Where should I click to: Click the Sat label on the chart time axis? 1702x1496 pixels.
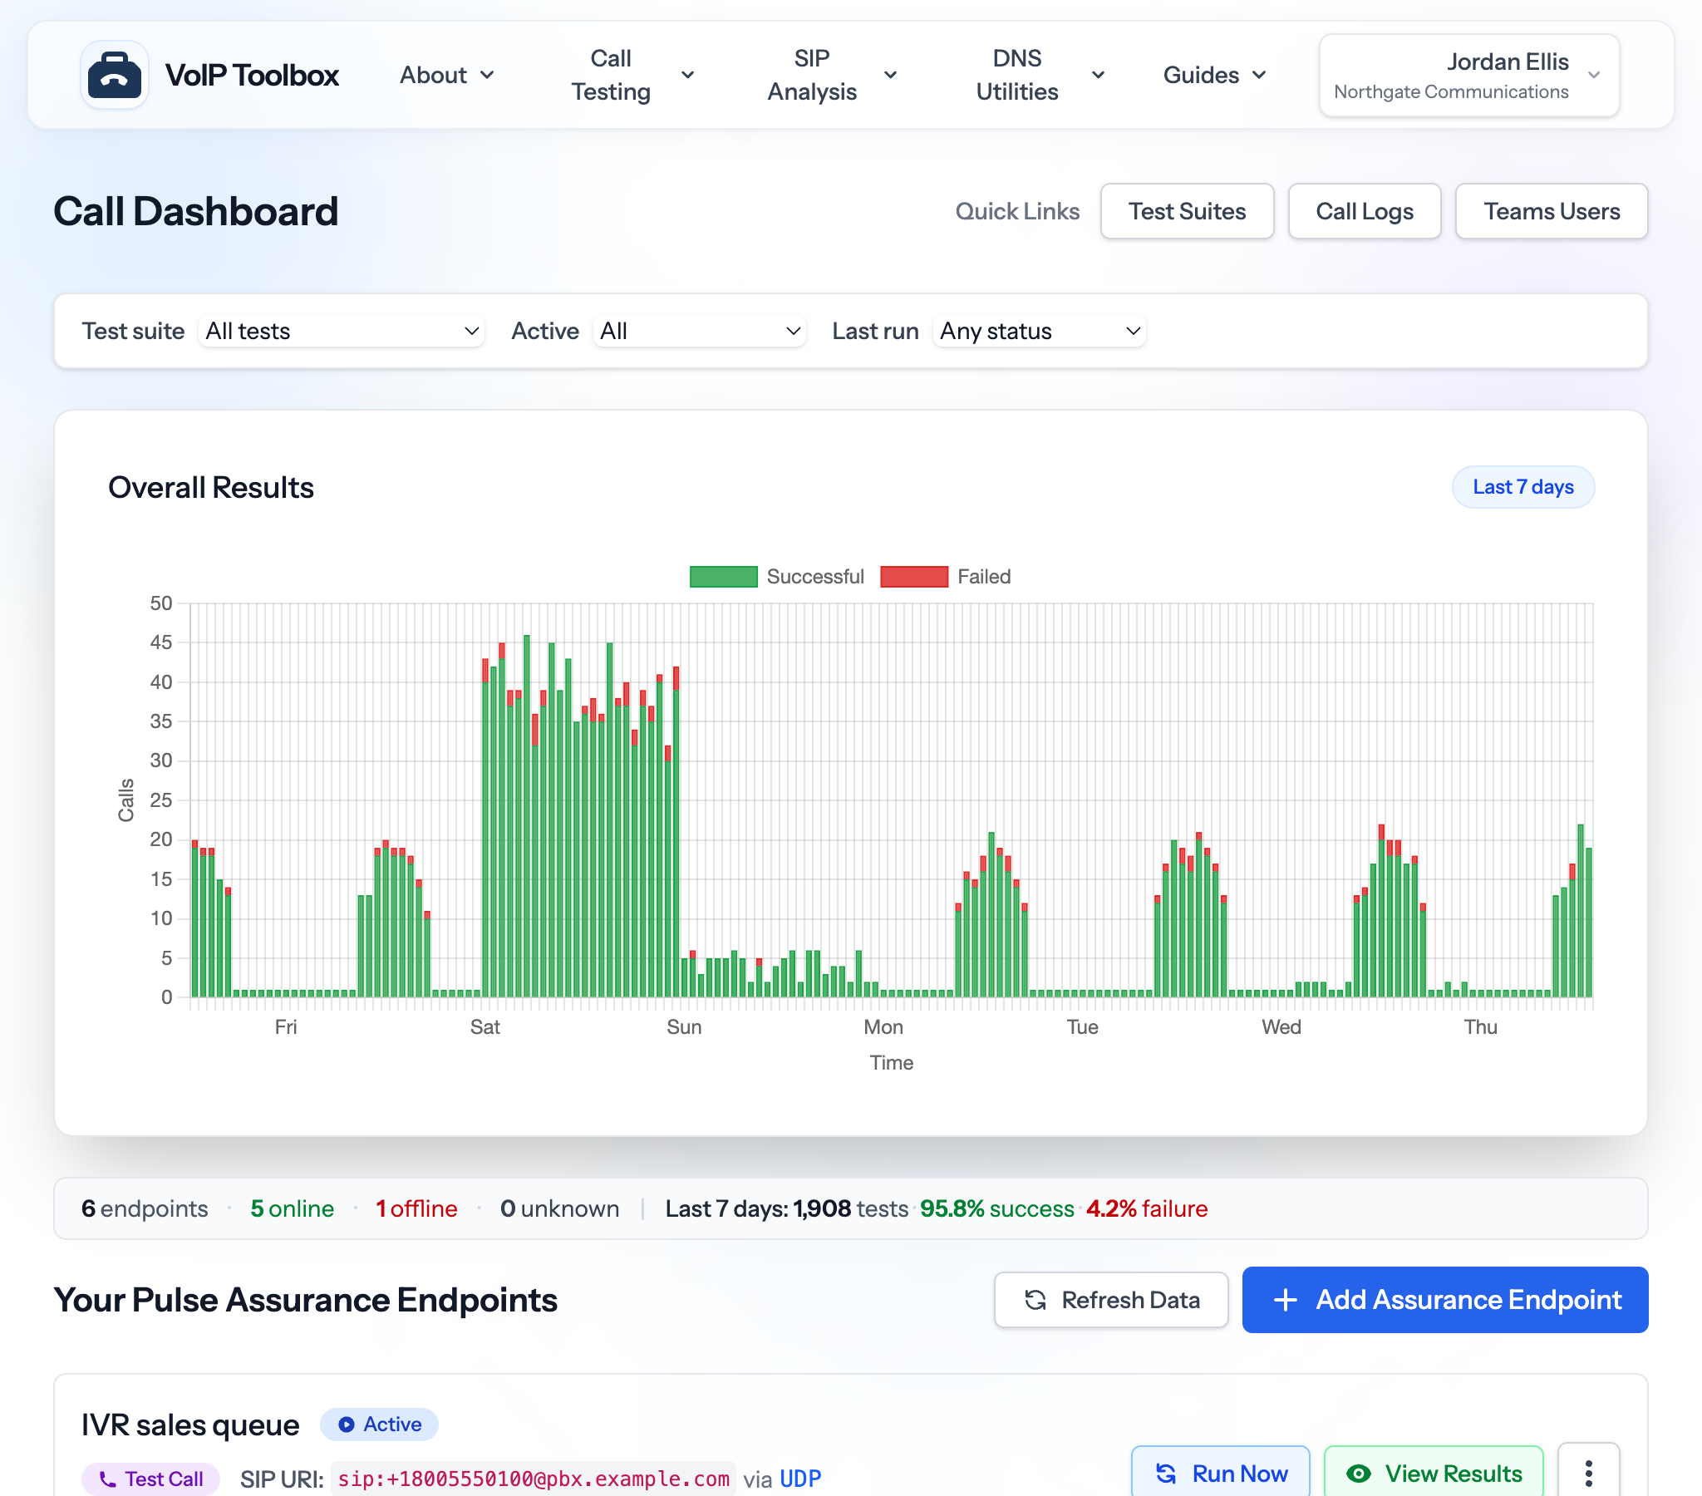tap(485, 1027)
